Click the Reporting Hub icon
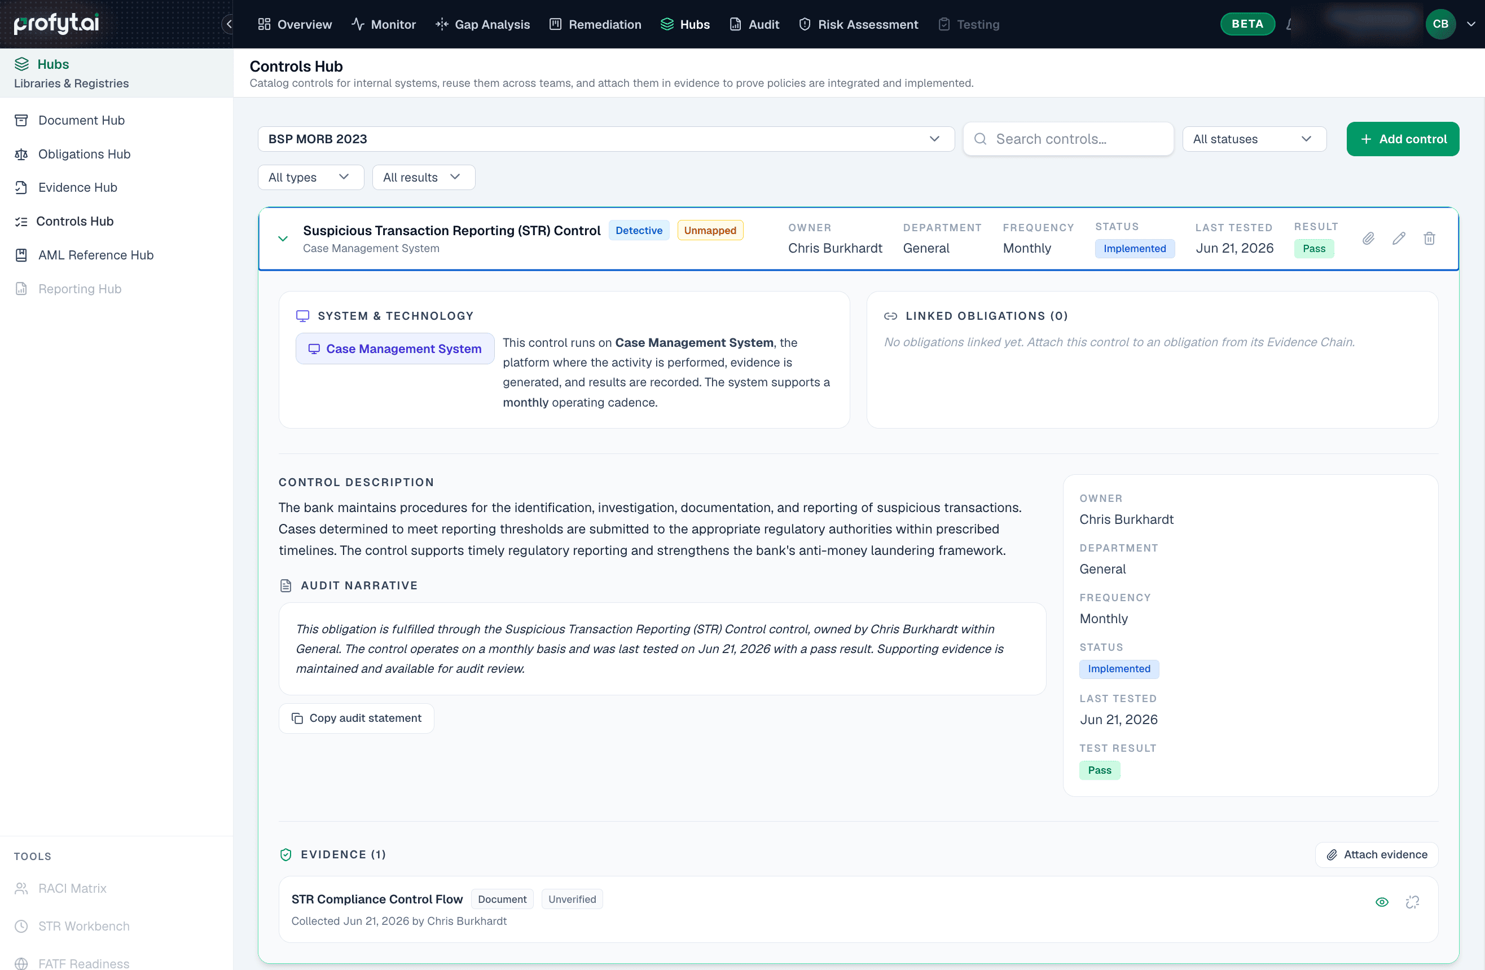The width and height of the screenshot is (1485, 970). (21, 288)
